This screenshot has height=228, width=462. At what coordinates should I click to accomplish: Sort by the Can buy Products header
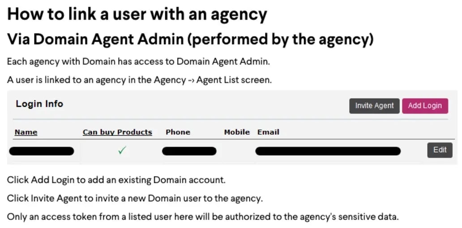117,132
